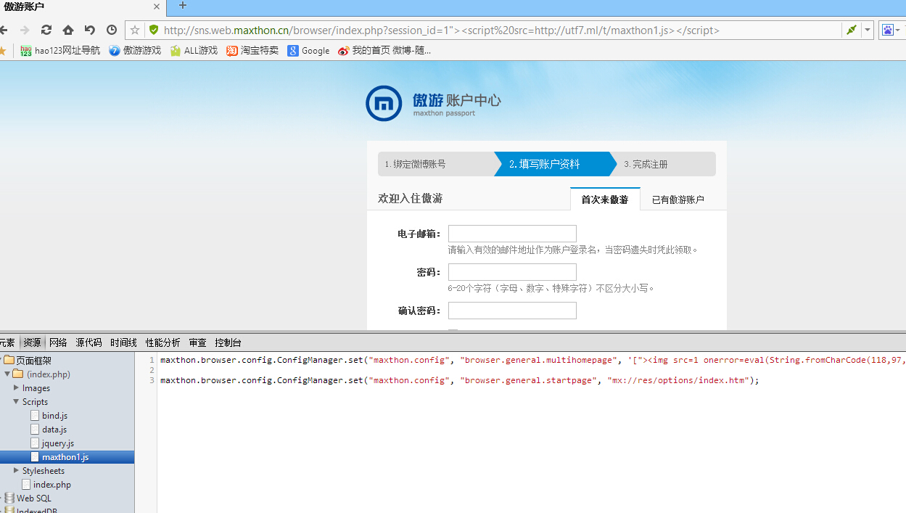The image size is (906, 513).
Task: Open the 控制台 devtools tab
Action: point(228,342)
